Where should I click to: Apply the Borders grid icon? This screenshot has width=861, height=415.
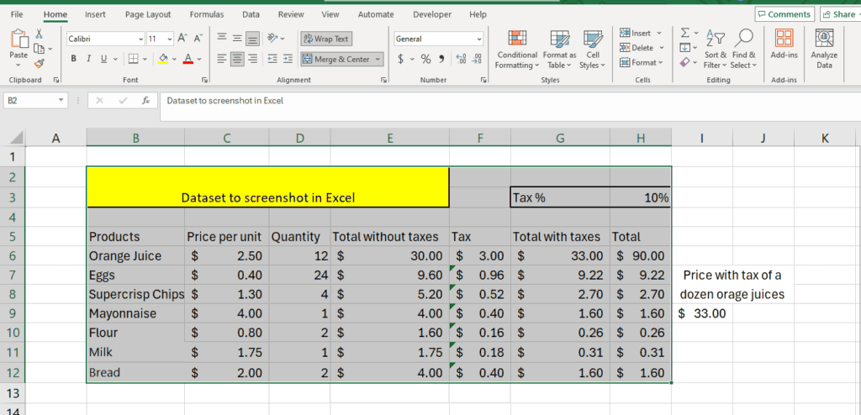[134, 59]
